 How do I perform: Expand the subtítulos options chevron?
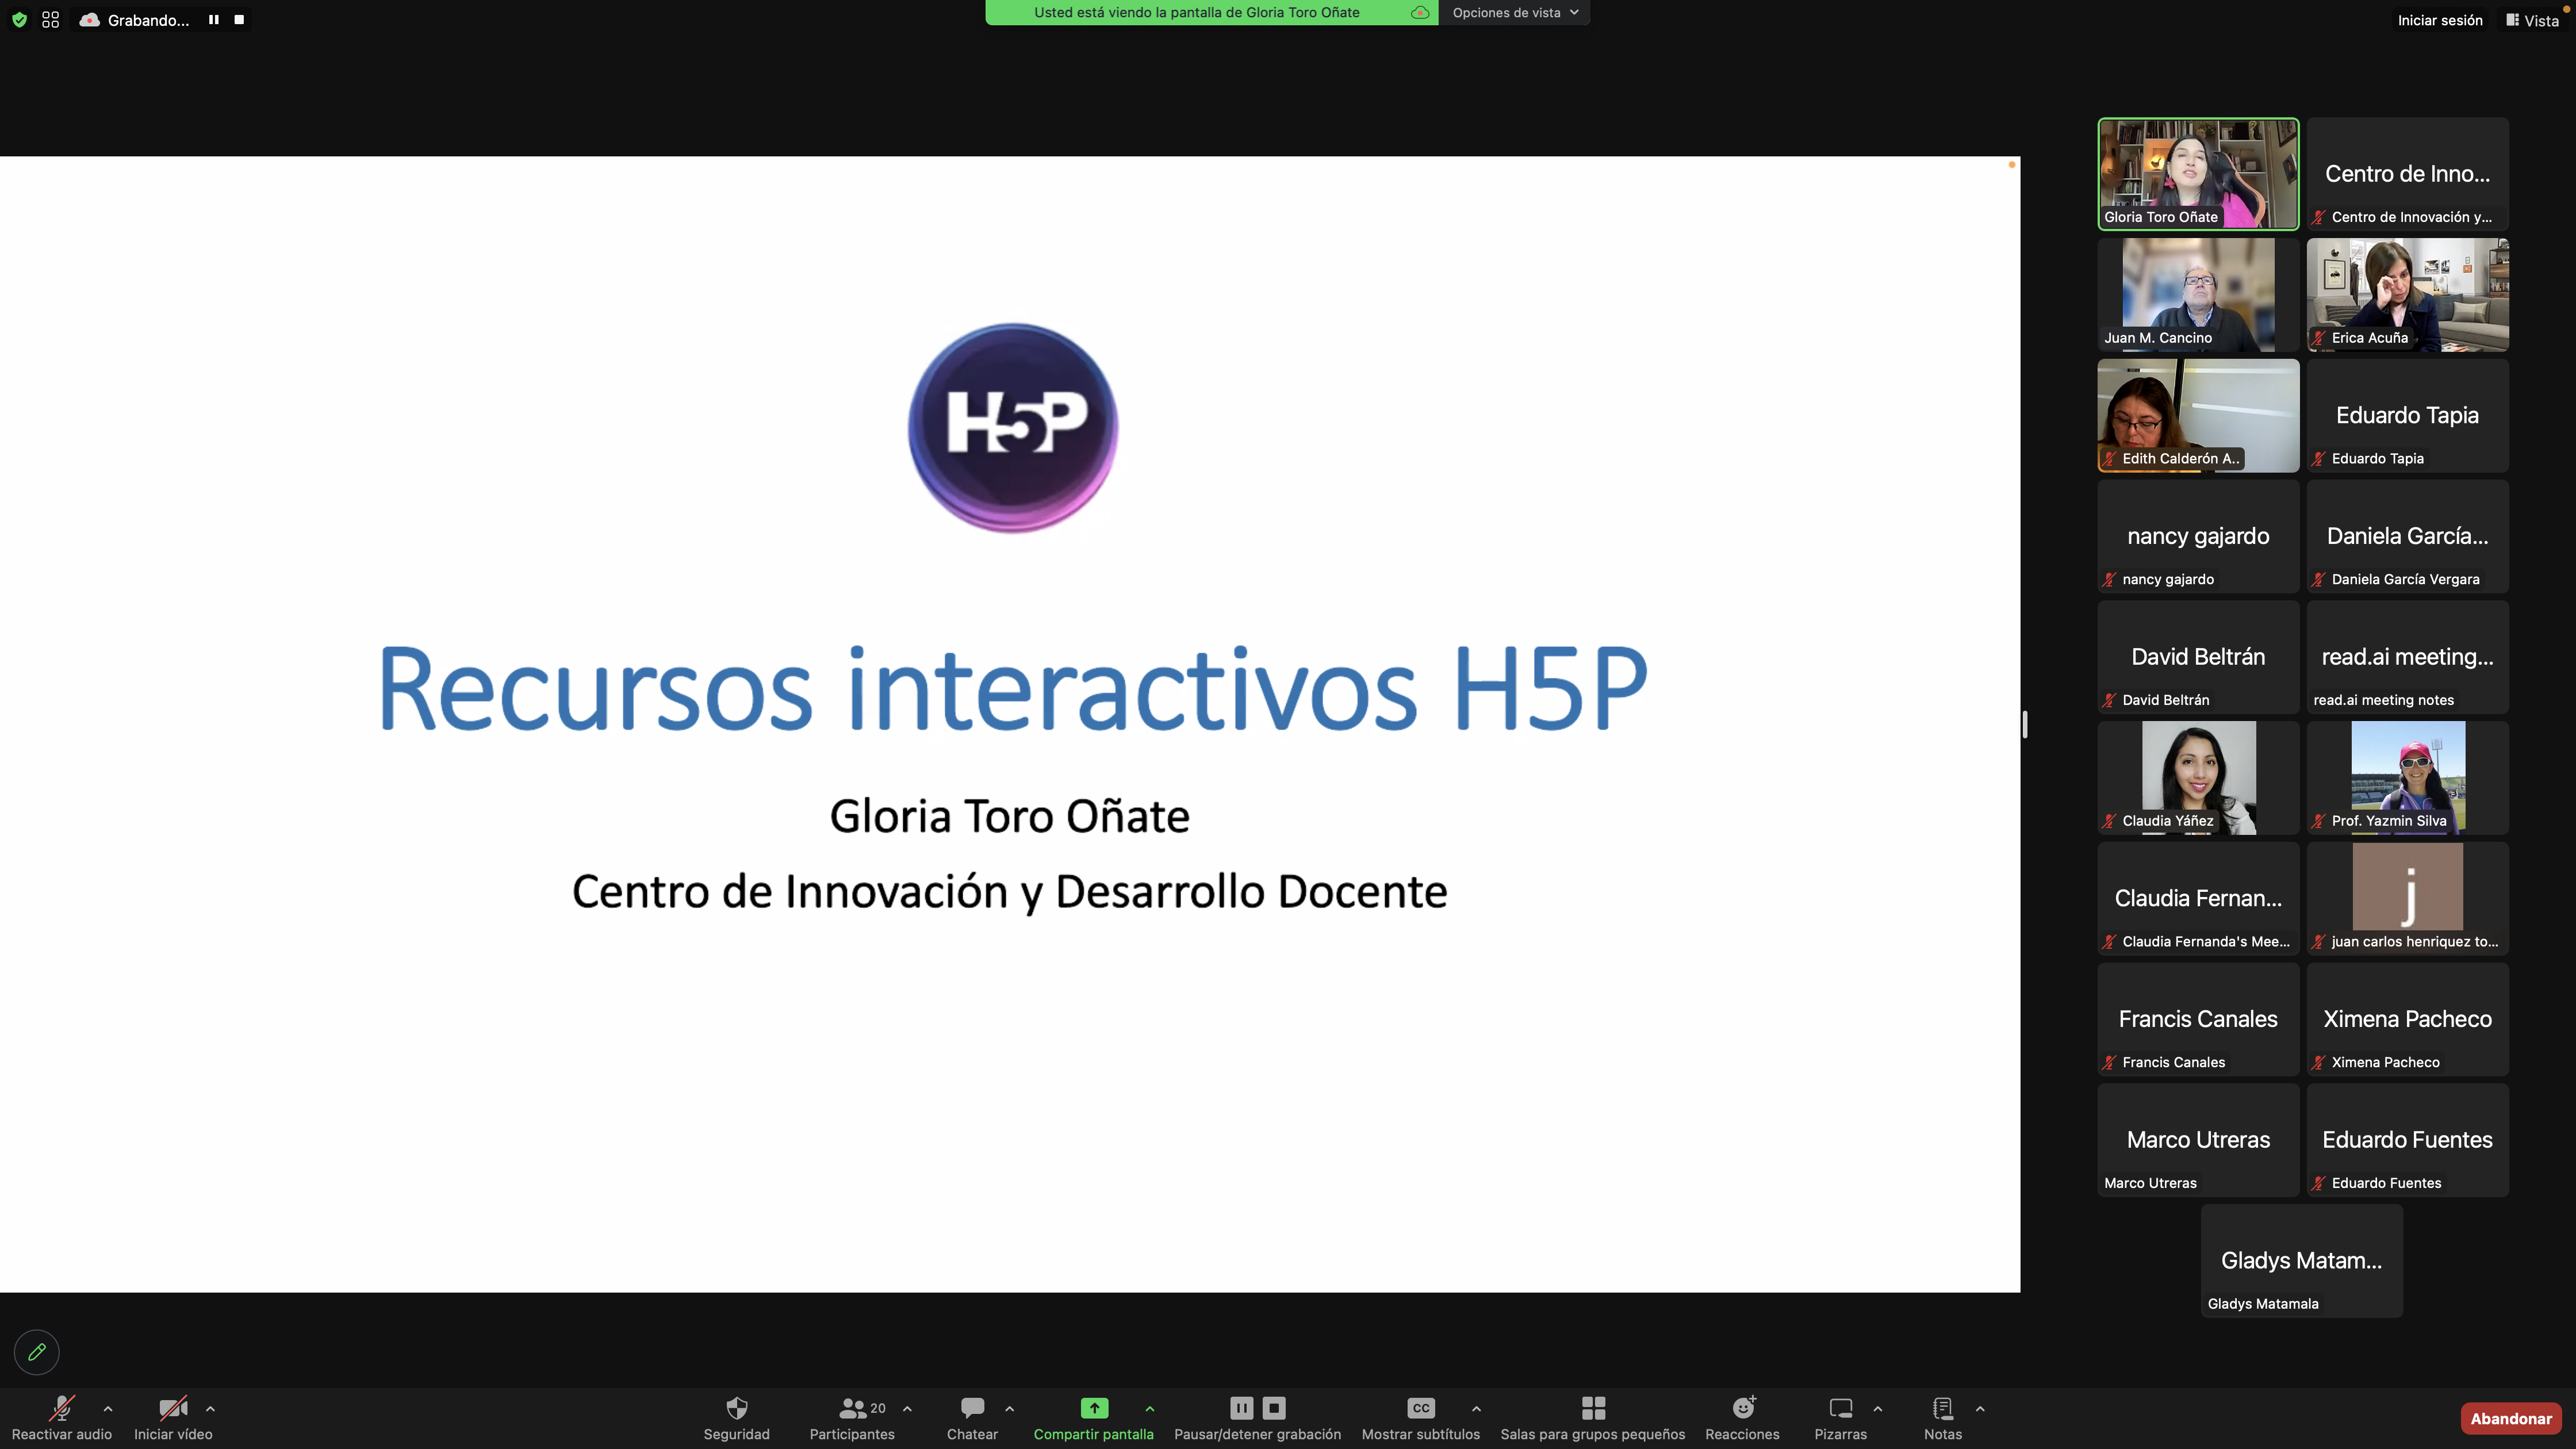pyautogui.click(x=1476, y=1408)
